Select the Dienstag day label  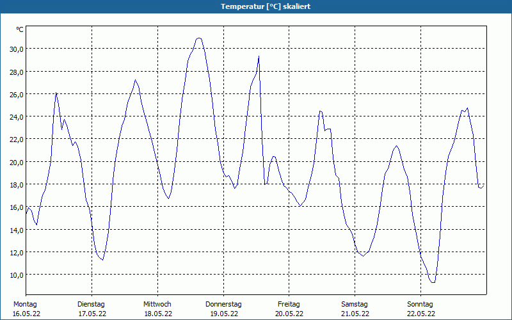[91, 304]
